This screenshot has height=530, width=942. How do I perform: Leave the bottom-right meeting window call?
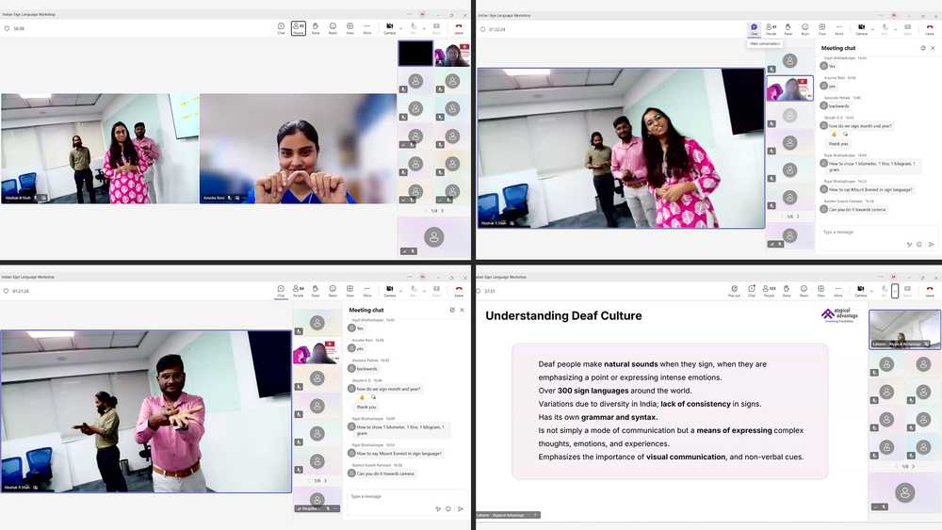(x=930, y=291)
